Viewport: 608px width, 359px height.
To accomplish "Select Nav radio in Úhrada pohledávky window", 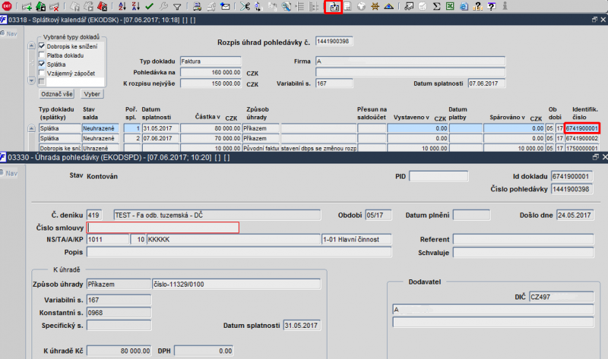I will [x=2, y=173].
